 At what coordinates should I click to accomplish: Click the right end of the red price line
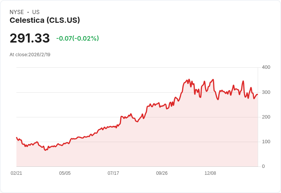[x=257, y=95]
